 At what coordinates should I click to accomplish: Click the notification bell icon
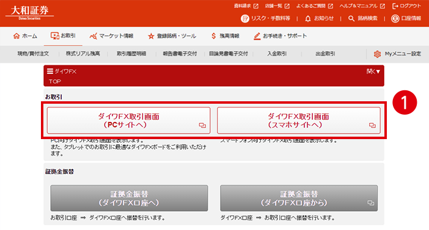(x=308, y=18)
